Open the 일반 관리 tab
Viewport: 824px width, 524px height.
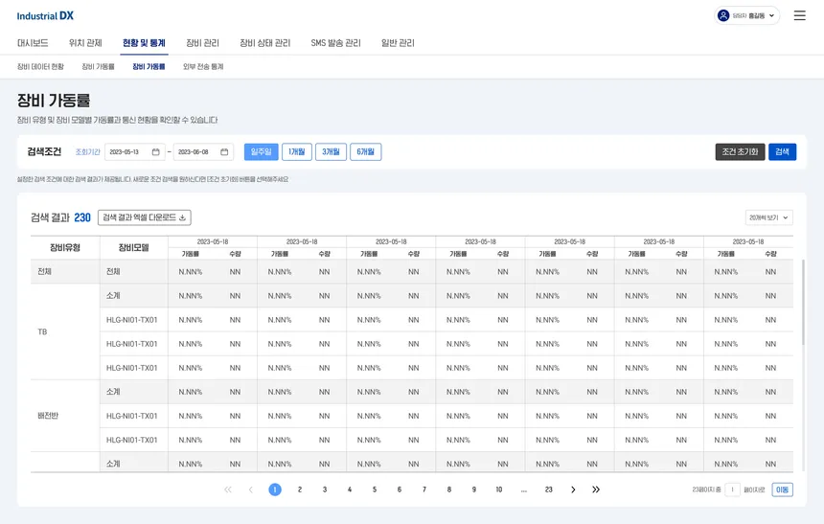[x=398, y=43]
